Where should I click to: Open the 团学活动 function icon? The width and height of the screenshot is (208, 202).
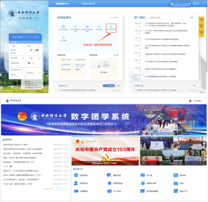pyautogui.click(x=76, y=175)
